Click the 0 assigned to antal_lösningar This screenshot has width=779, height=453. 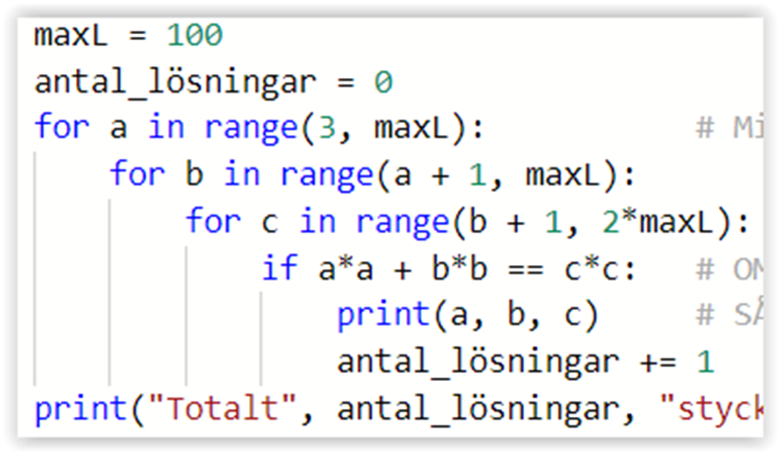tap(383, 82)
